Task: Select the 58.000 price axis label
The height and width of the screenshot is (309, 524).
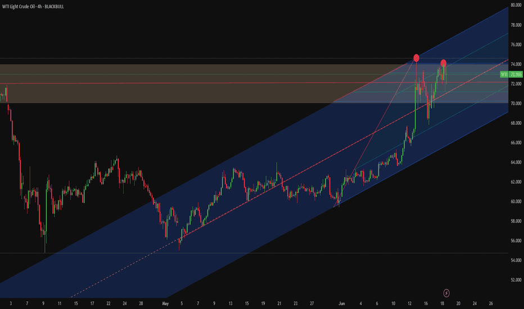Action: (516, 221)
